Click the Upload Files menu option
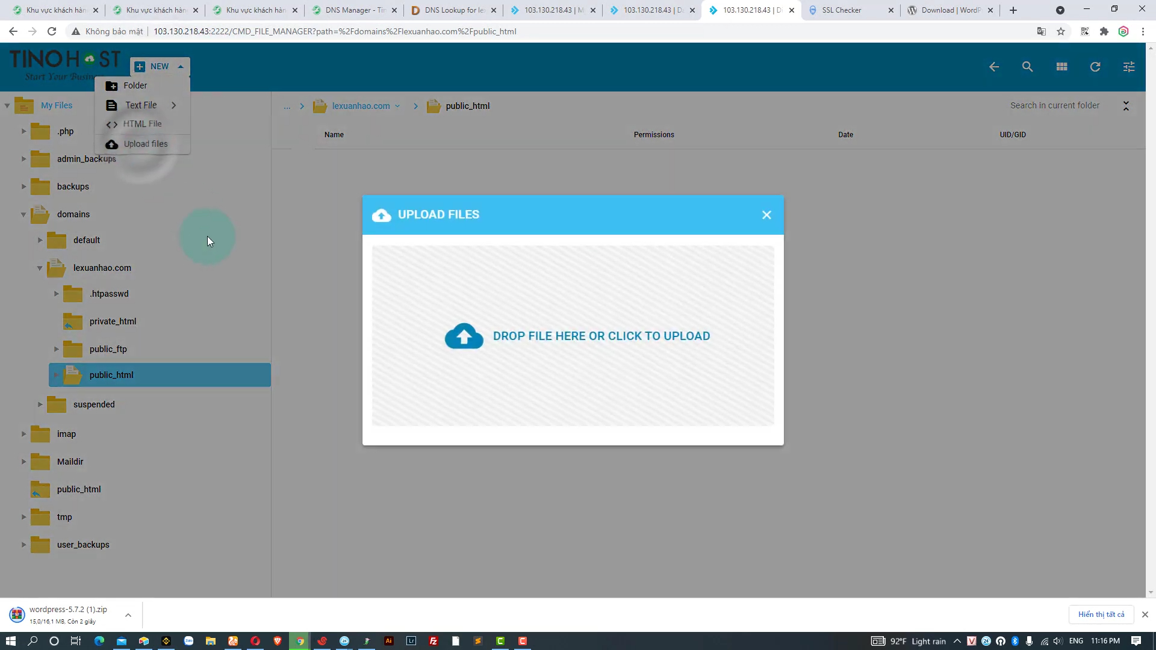The image size is (1156, 650). [x=145, y=144]
